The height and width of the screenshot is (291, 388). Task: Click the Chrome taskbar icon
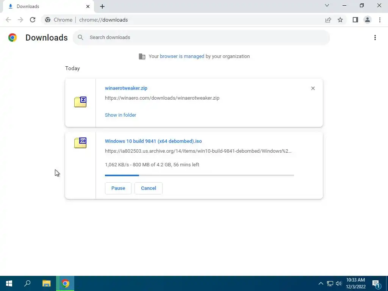point(65,283)
